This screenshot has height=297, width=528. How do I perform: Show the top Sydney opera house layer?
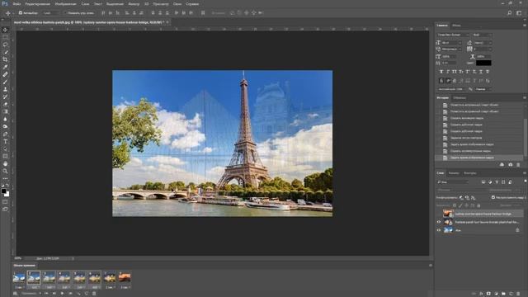click(x=439, y=214)
